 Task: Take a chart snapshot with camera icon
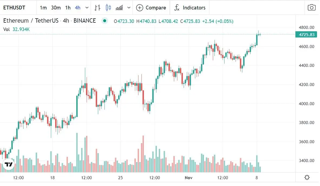tap(312, 8)
